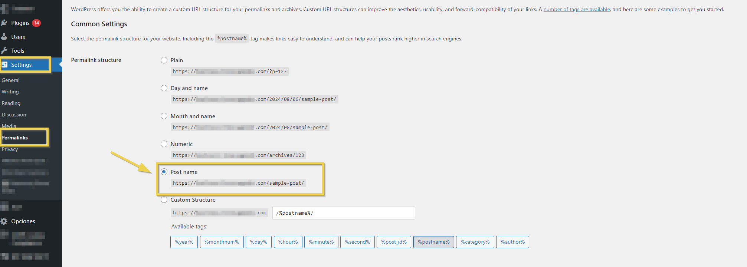Select the Plain permalink radio button

(164, 60)
